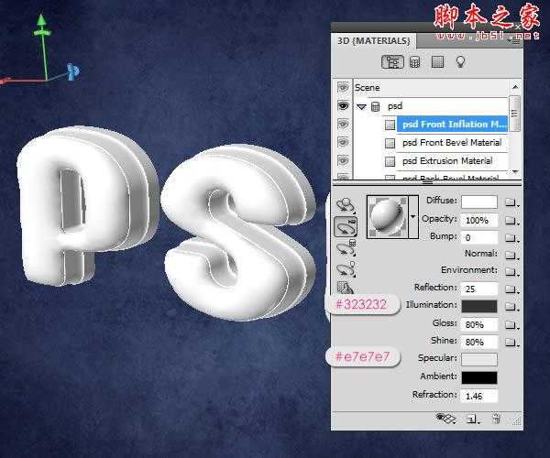The height and width of the screenshot is (458, 550).
Task: Select the 3D material drag tool
Action: [x=346, y=227]
